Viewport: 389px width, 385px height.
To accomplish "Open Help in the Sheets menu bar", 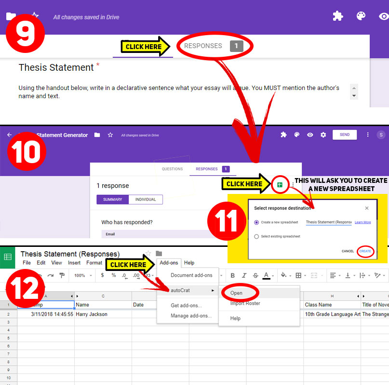I will (189, 263).
